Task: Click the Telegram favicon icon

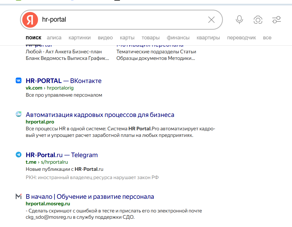Action: coord(19,155)
